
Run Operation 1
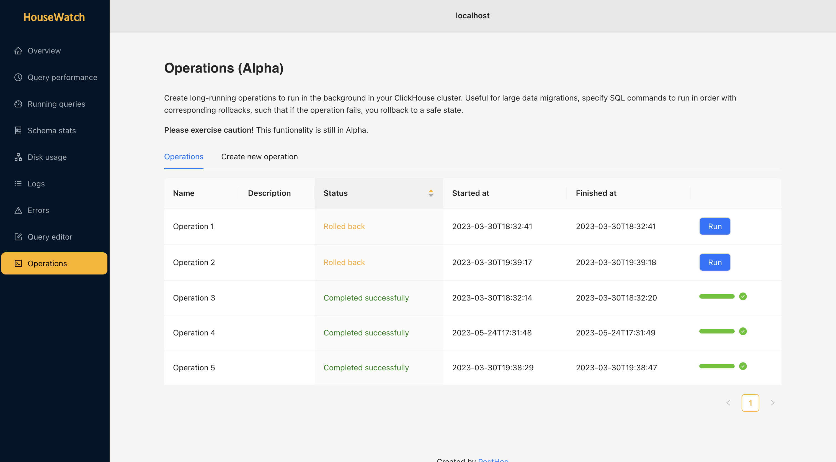click(x=714, y=226)
